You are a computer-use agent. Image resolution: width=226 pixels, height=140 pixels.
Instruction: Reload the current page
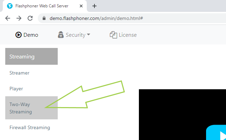(x=30, y=18)
